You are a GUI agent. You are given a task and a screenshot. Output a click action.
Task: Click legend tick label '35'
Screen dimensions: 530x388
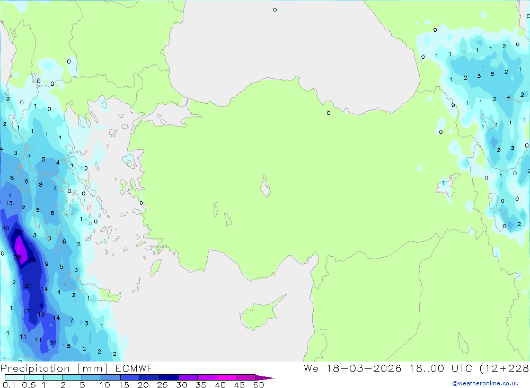tap(201, 385)
